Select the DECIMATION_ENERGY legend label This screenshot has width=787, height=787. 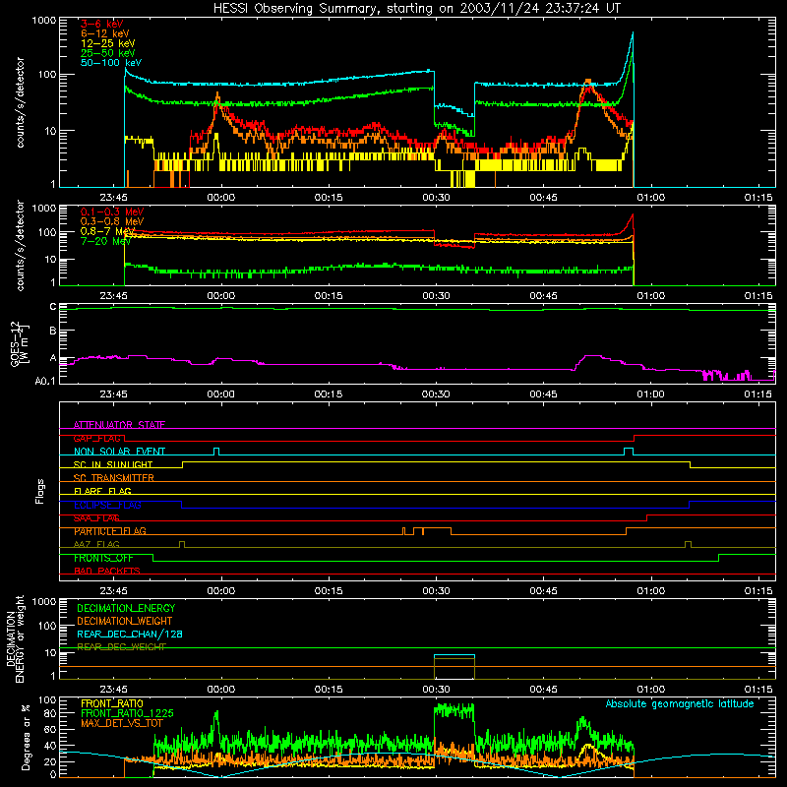pyautogui.click(x=126, y=608)
